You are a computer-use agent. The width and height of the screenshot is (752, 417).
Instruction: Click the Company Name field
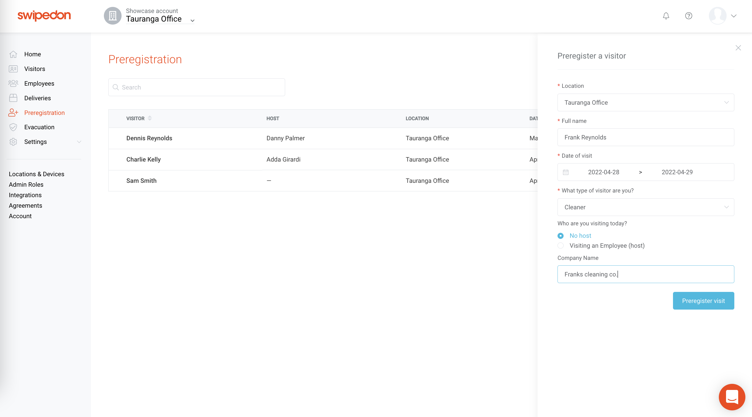point(645,274)
